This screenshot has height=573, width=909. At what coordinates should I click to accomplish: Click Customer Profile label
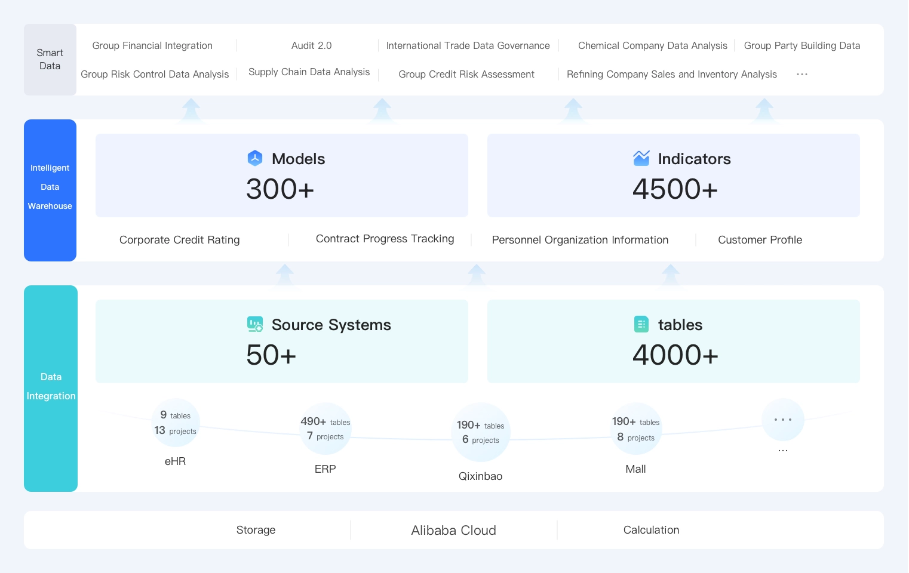(760, 240)
